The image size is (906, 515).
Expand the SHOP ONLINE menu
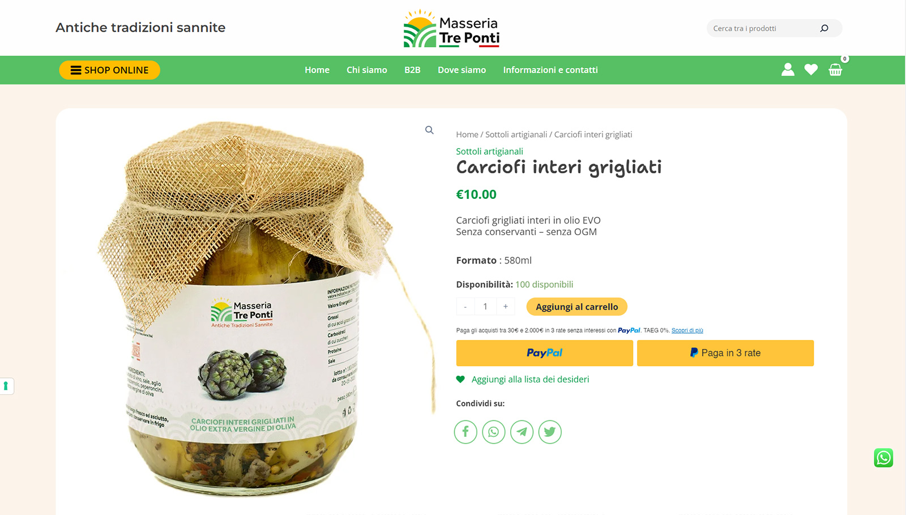(x=110, y=70)
